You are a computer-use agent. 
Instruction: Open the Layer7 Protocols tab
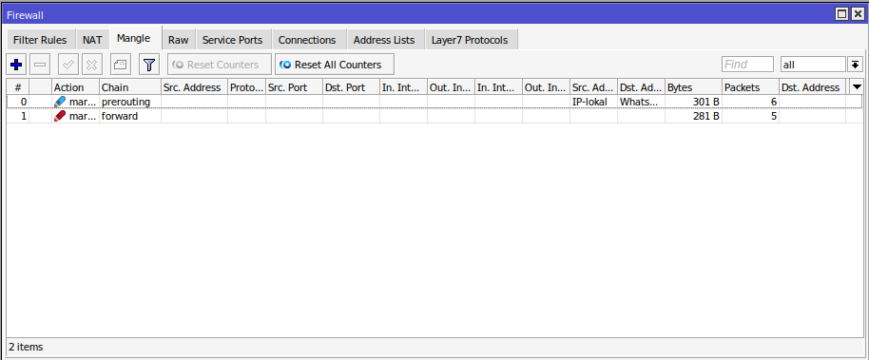(x=470, y=40)
